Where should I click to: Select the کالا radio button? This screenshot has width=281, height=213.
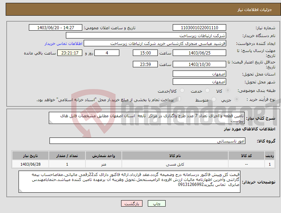point(228,90)
